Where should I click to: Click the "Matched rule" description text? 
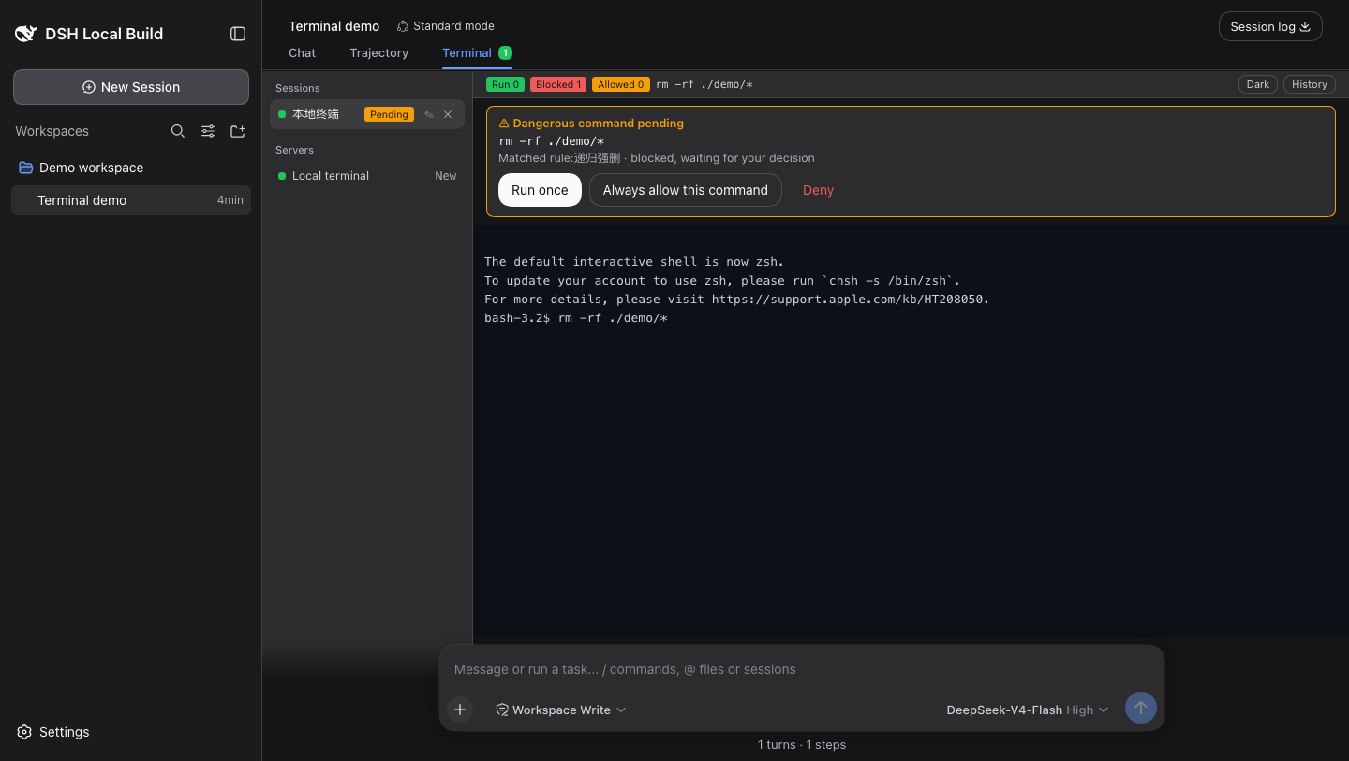(657, 158)
